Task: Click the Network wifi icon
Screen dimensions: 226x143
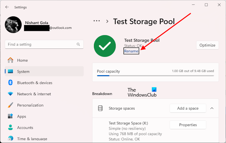Action: pos(10,94)
